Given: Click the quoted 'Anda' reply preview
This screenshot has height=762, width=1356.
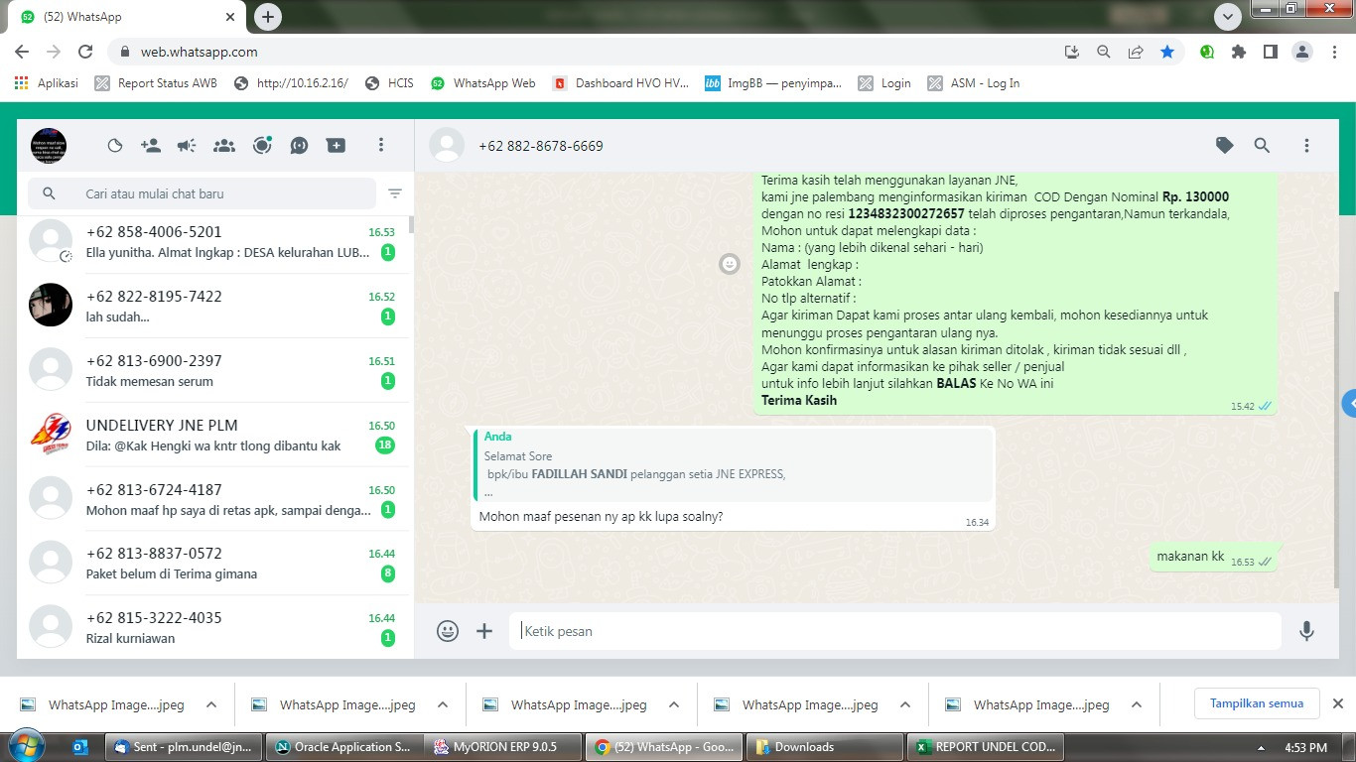Looking at the screenshot, I should pyautogui.click(x=732, y=464).
